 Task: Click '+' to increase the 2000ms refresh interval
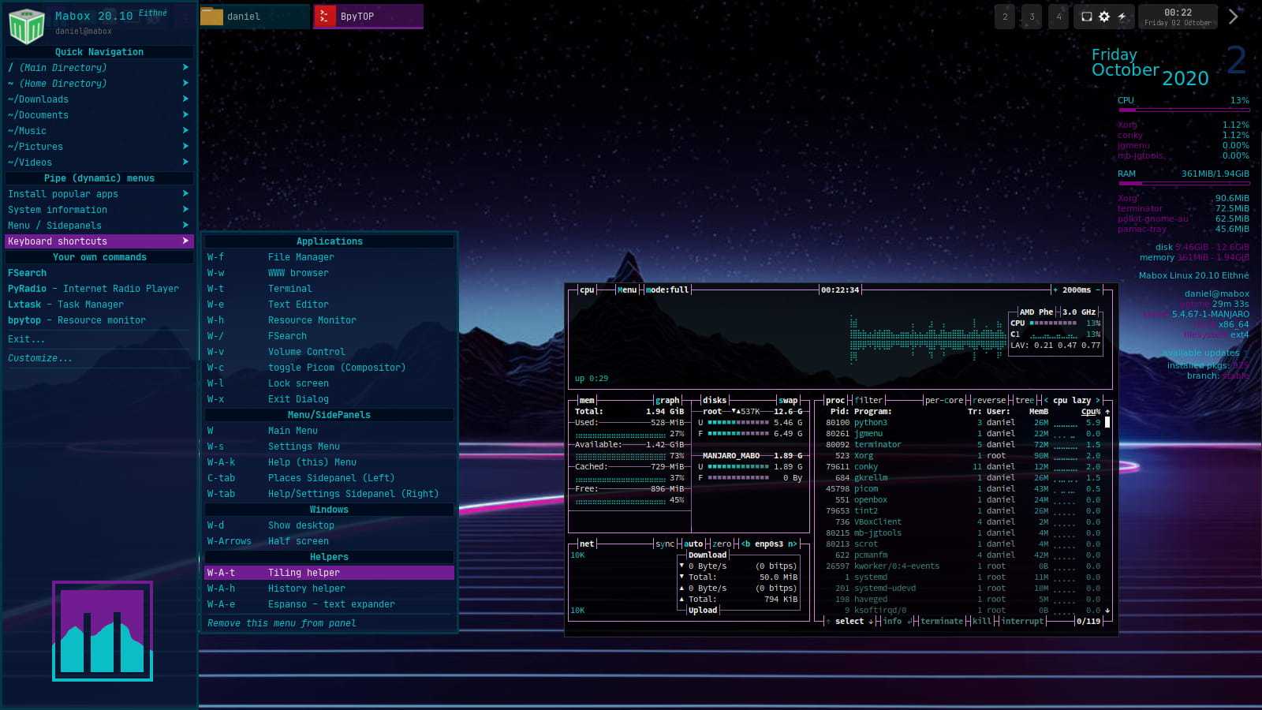click(1055, 290)
